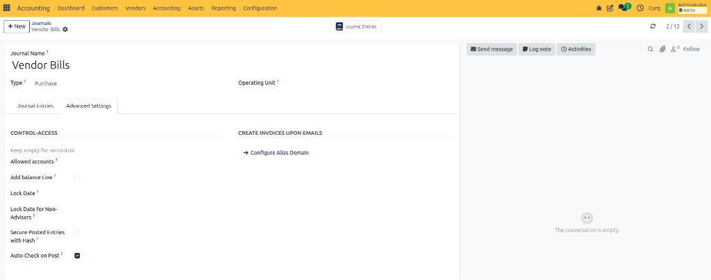The height and width of the screenshot is (280, 711).
Task: Open the apps grid menu icon
Action: click(x=7, y=8)
